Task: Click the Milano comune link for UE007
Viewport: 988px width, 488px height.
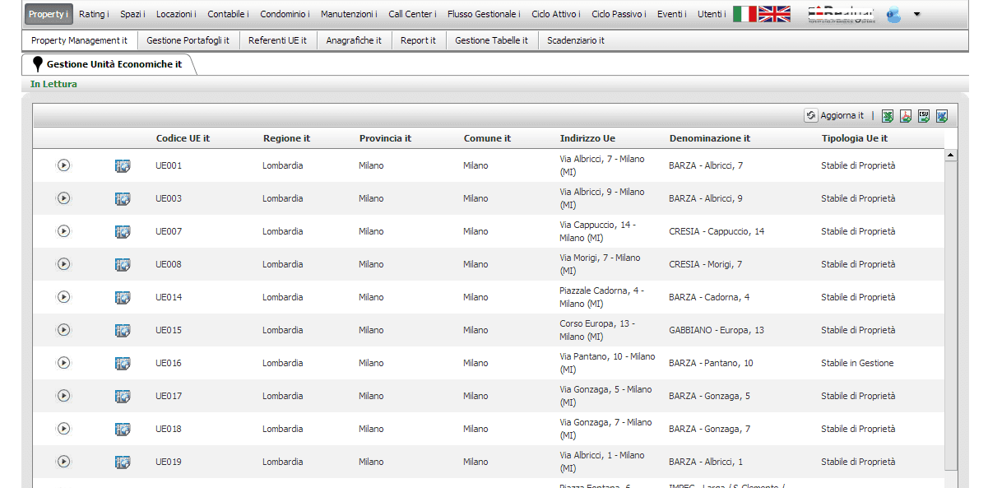Action: [475, 231]
